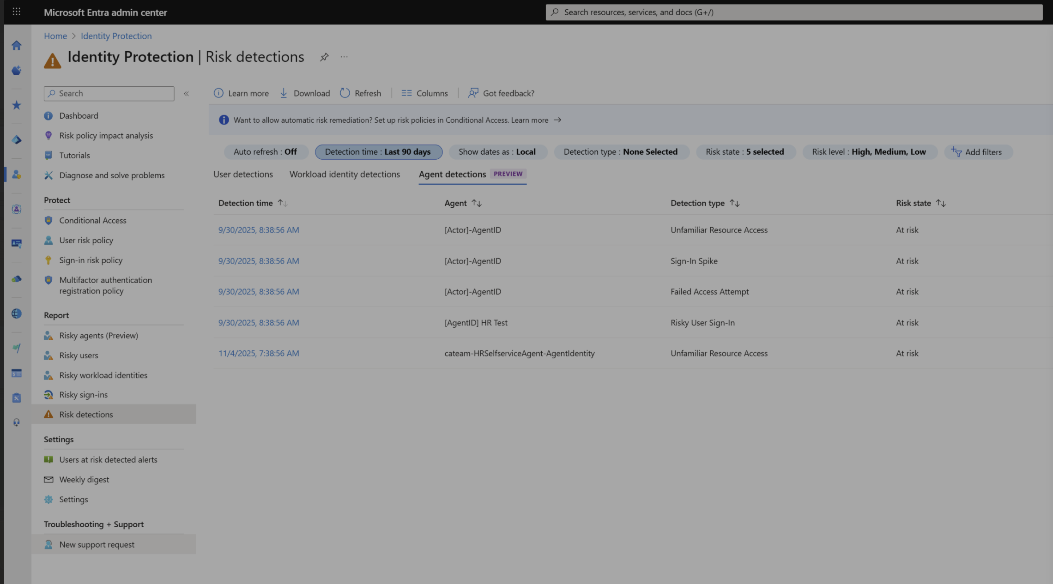Collapse the side menu with double chevron

click(187, 93)
